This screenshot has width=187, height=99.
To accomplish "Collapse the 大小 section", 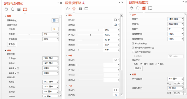I will click(x=131, y=15).
